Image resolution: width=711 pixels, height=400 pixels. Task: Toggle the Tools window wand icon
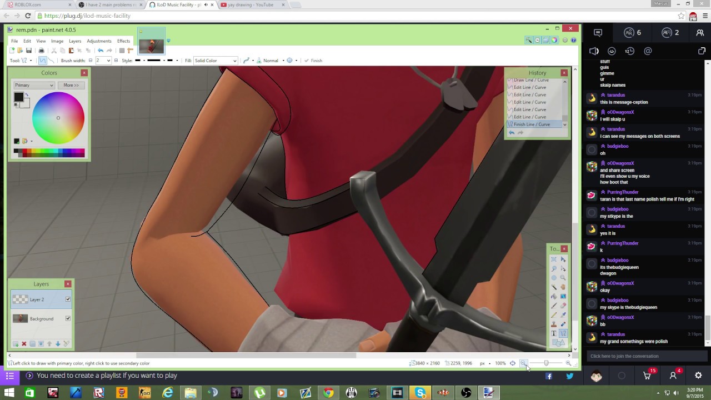tap(529, 40)
